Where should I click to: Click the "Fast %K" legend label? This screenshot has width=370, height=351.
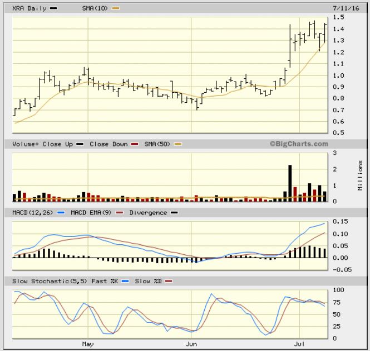point(105,281)
